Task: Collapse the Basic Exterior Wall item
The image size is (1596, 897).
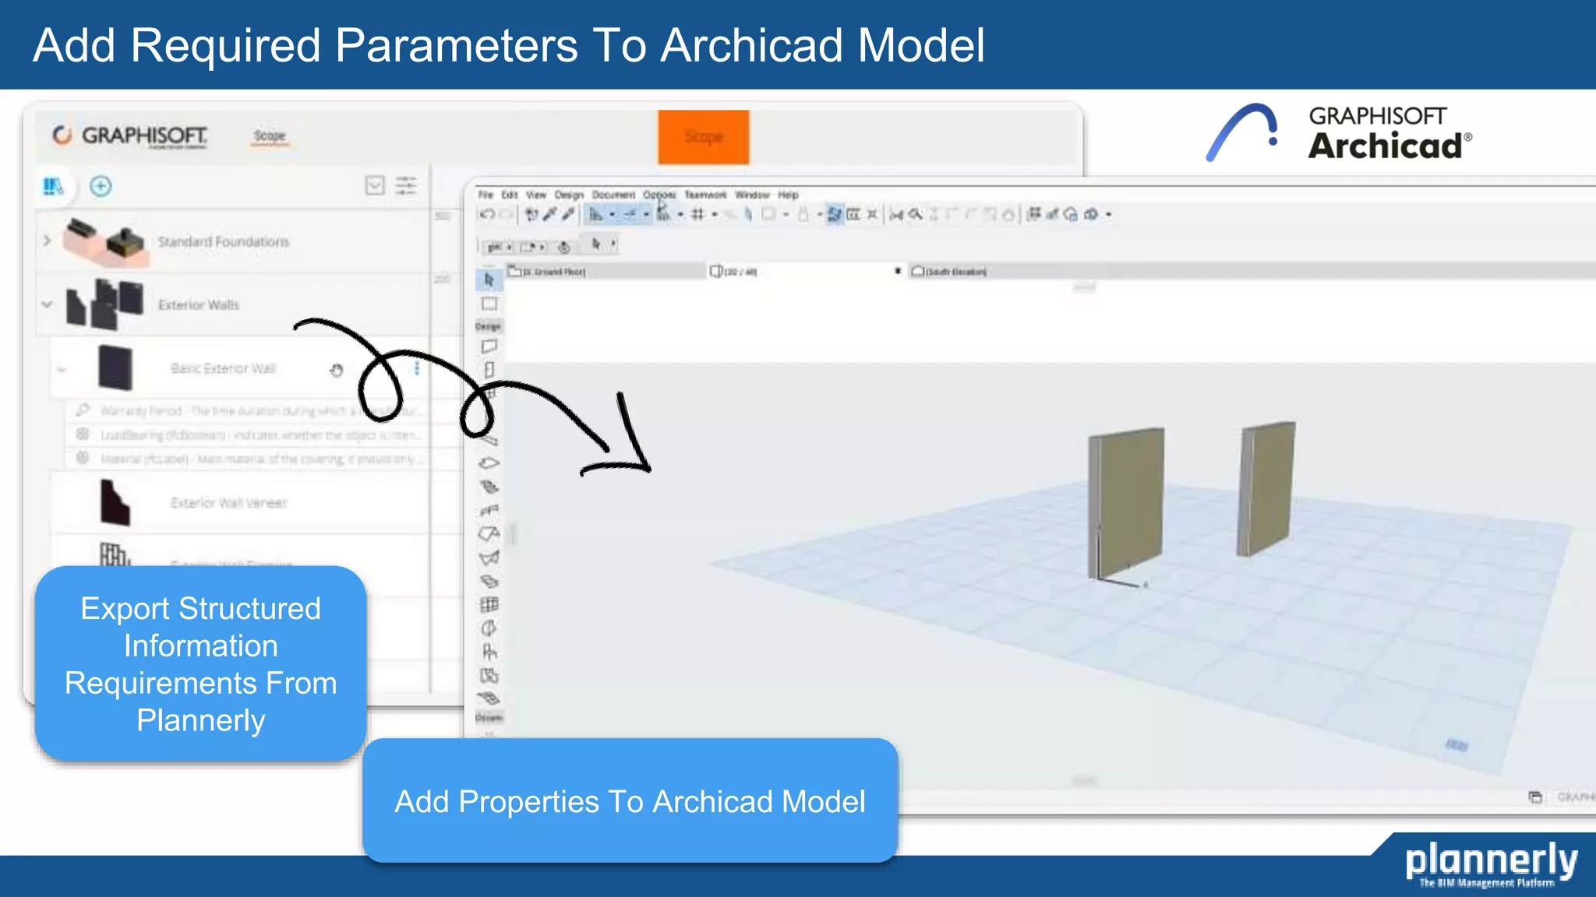Action: (62, 369)
